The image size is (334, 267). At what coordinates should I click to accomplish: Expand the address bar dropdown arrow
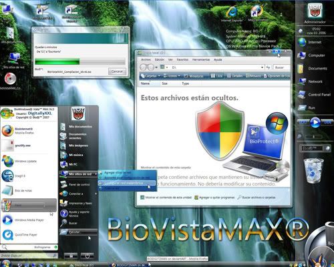262,67
